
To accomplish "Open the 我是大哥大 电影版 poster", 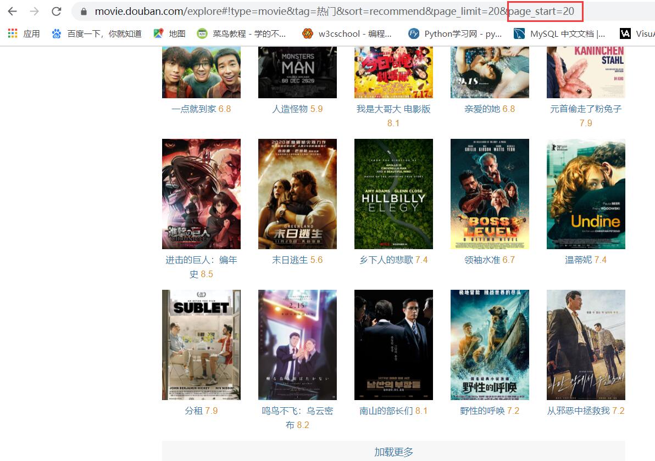I will point(393,72).
